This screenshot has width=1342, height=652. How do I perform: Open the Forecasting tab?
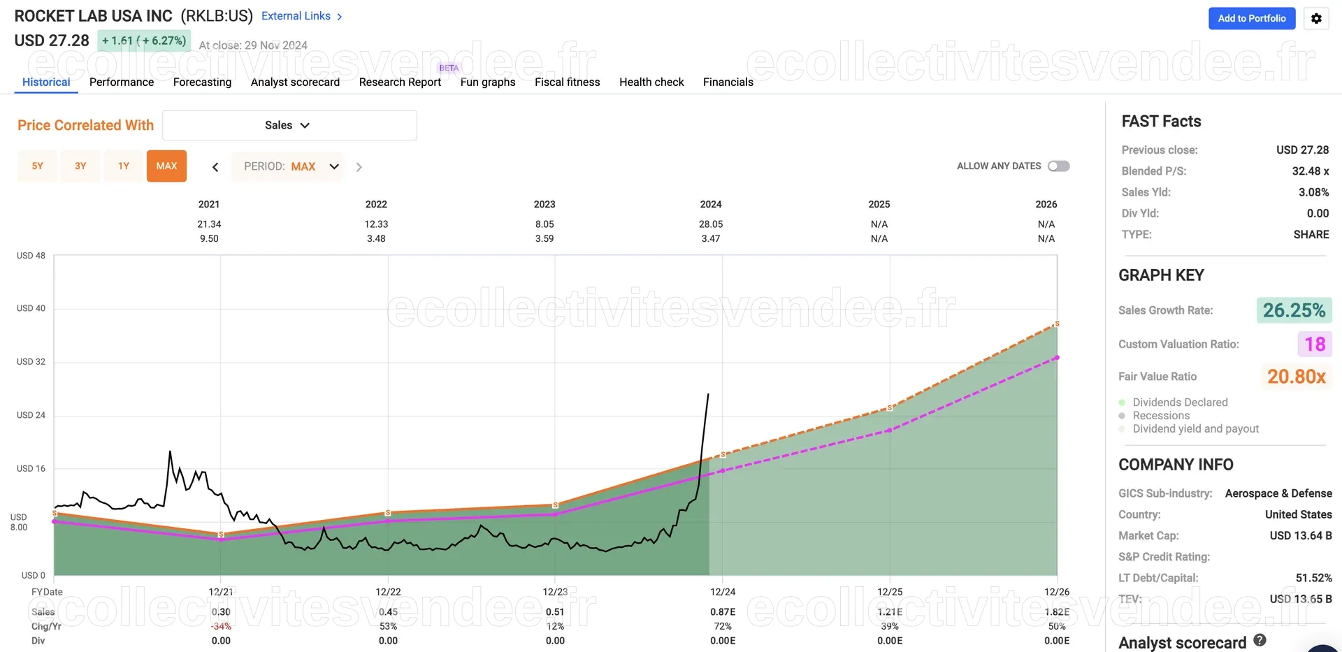(x=202, y=82)
